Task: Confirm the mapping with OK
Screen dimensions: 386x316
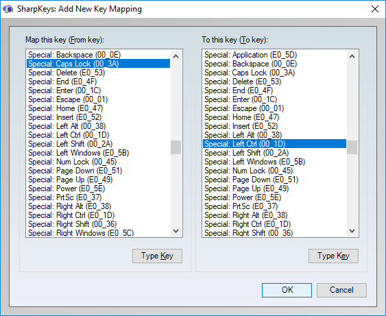Action: 287,290
